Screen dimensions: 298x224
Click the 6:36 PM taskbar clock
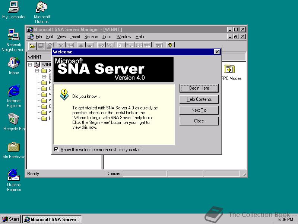(286, 220)
